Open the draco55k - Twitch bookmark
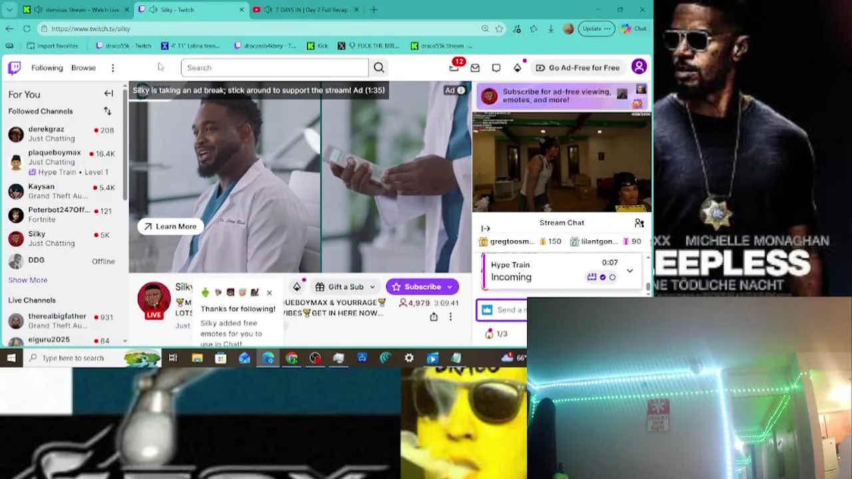This screenshot has width=852, height=479. [x=124, y=46]
